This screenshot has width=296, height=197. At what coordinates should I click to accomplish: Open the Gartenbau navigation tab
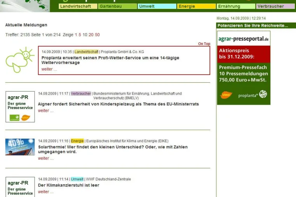117,6
